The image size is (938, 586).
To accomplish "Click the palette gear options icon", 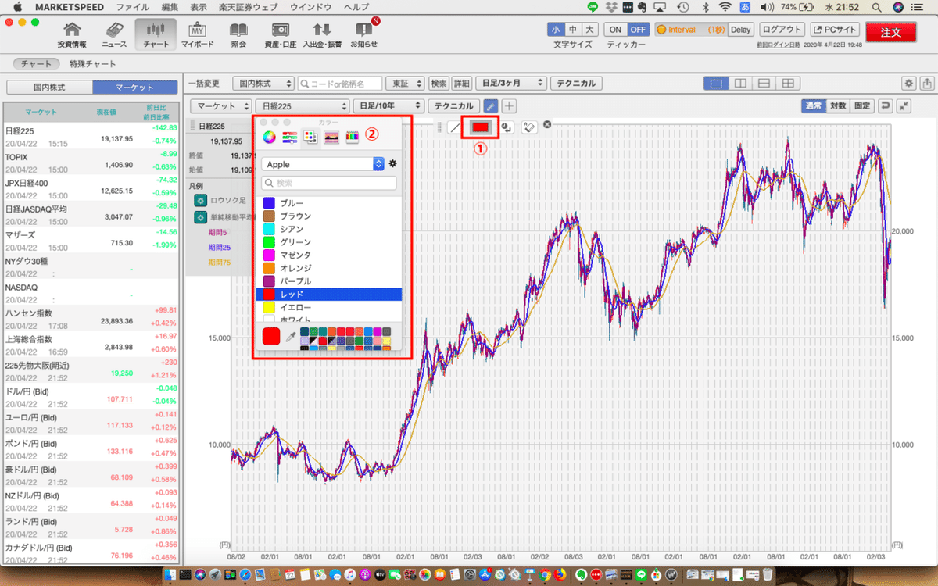I will click(x=392, y=164).
